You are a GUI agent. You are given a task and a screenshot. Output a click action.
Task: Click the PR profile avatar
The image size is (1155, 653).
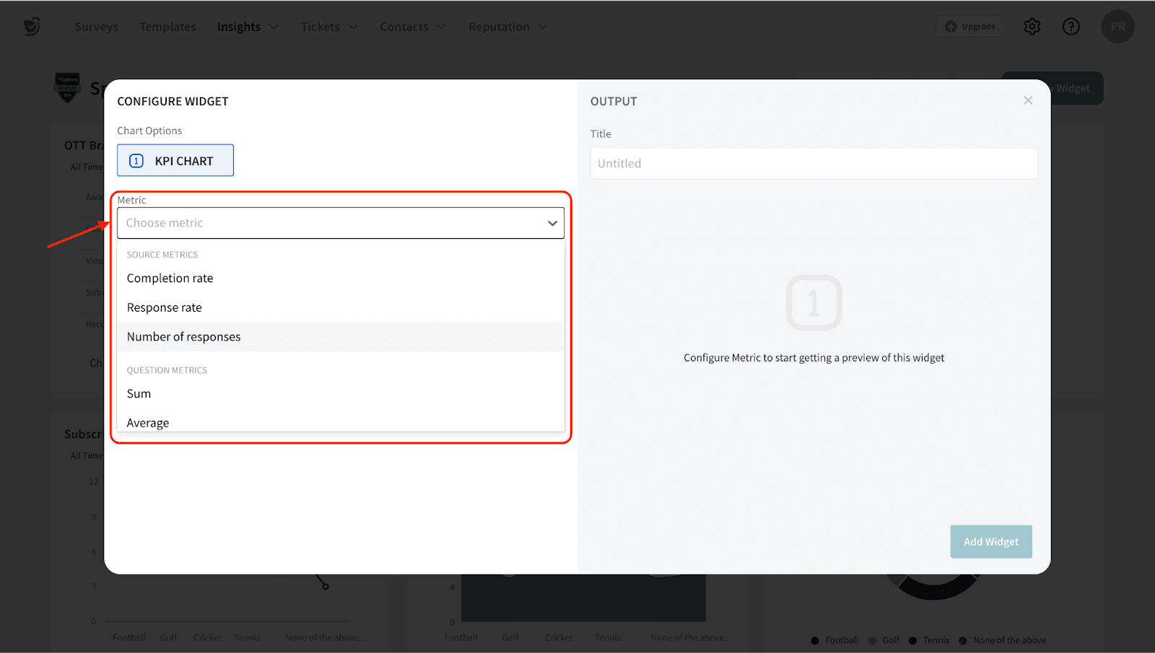(1117, 27)
